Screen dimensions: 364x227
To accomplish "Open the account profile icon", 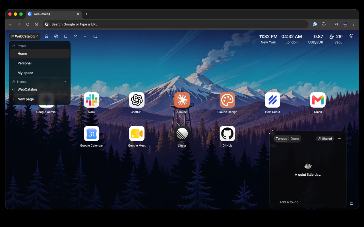I will coord(351,36).
